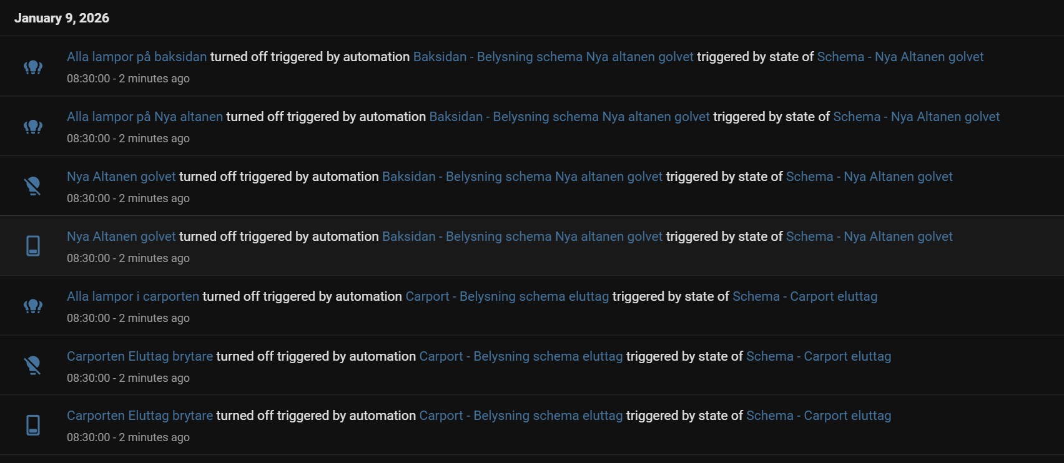Open Schema link in device-icon Nya Altanen golvet entry
Viewport: 1064px width, 463px height.
click(x=869, y=236)
